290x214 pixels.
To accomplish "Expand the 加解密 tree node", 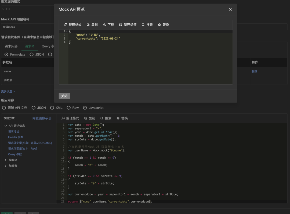I will click(x=6, y=166).
